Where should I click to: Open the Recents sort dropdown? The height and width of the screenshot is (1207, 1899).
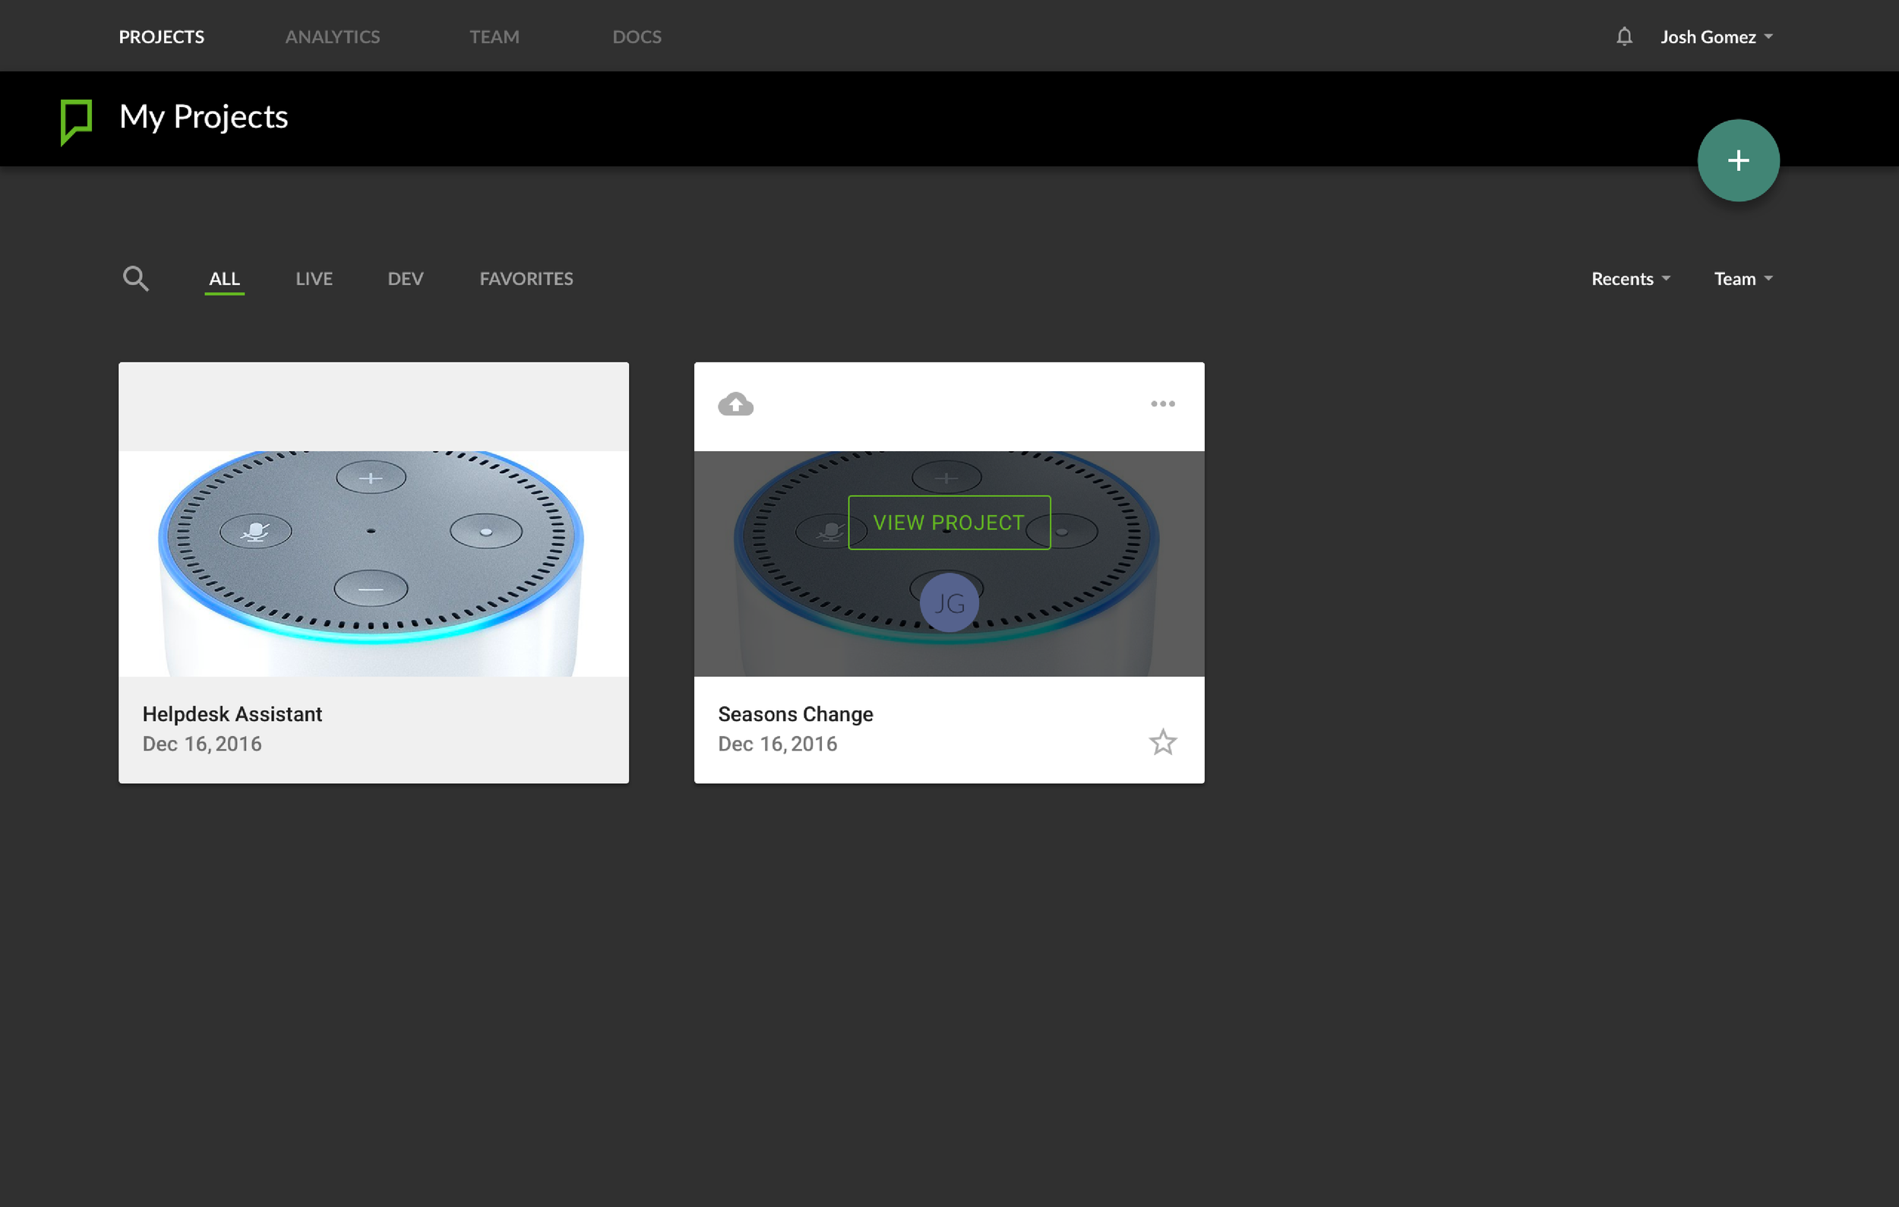[1630, 279]
